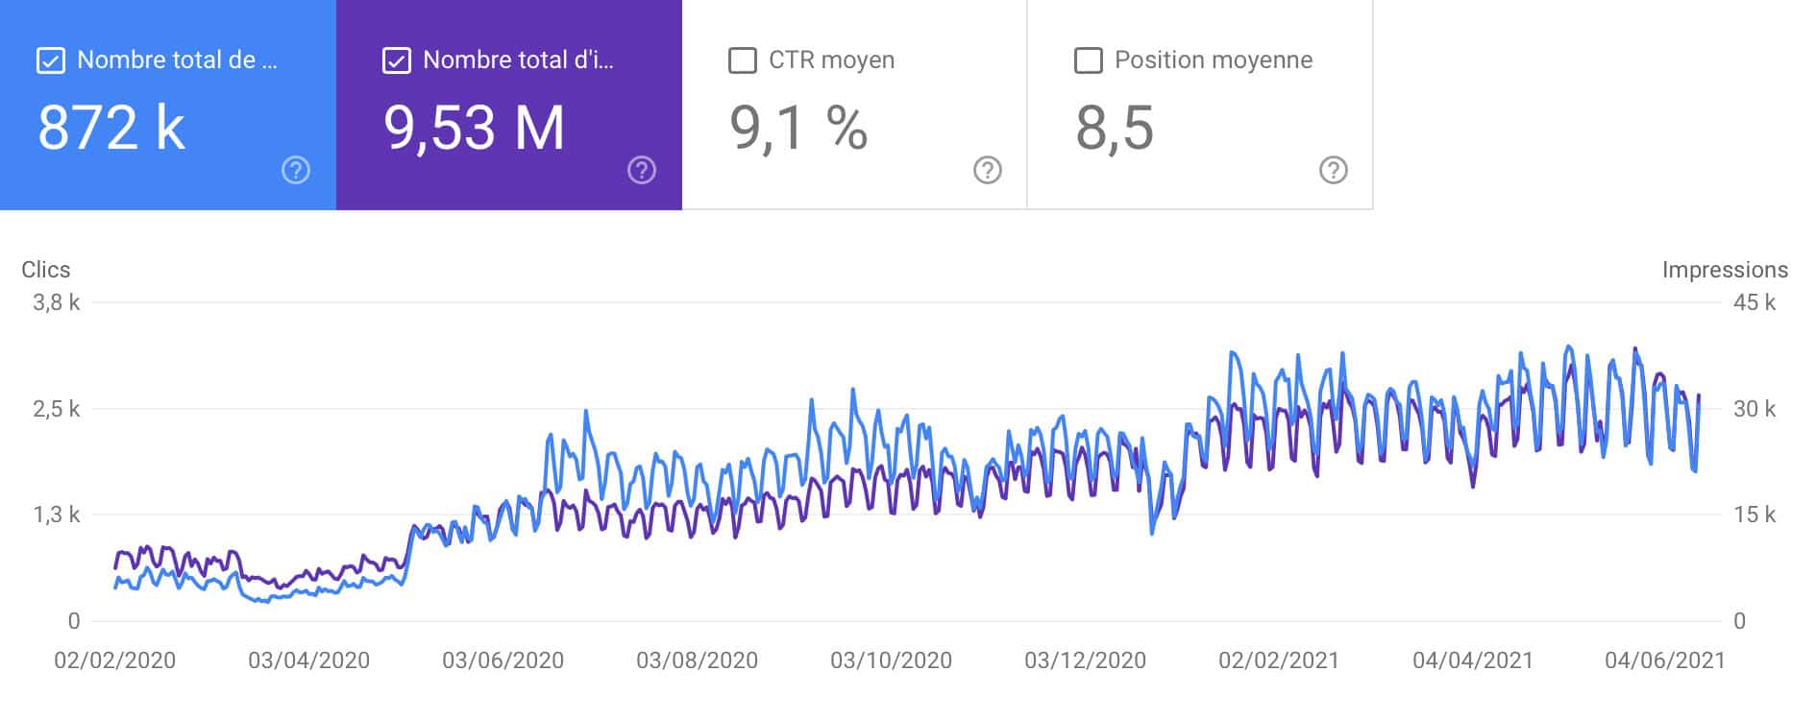Click the 02/02/2021 date label
This screenshot has width=1816, height=720.
point(1279,660)
